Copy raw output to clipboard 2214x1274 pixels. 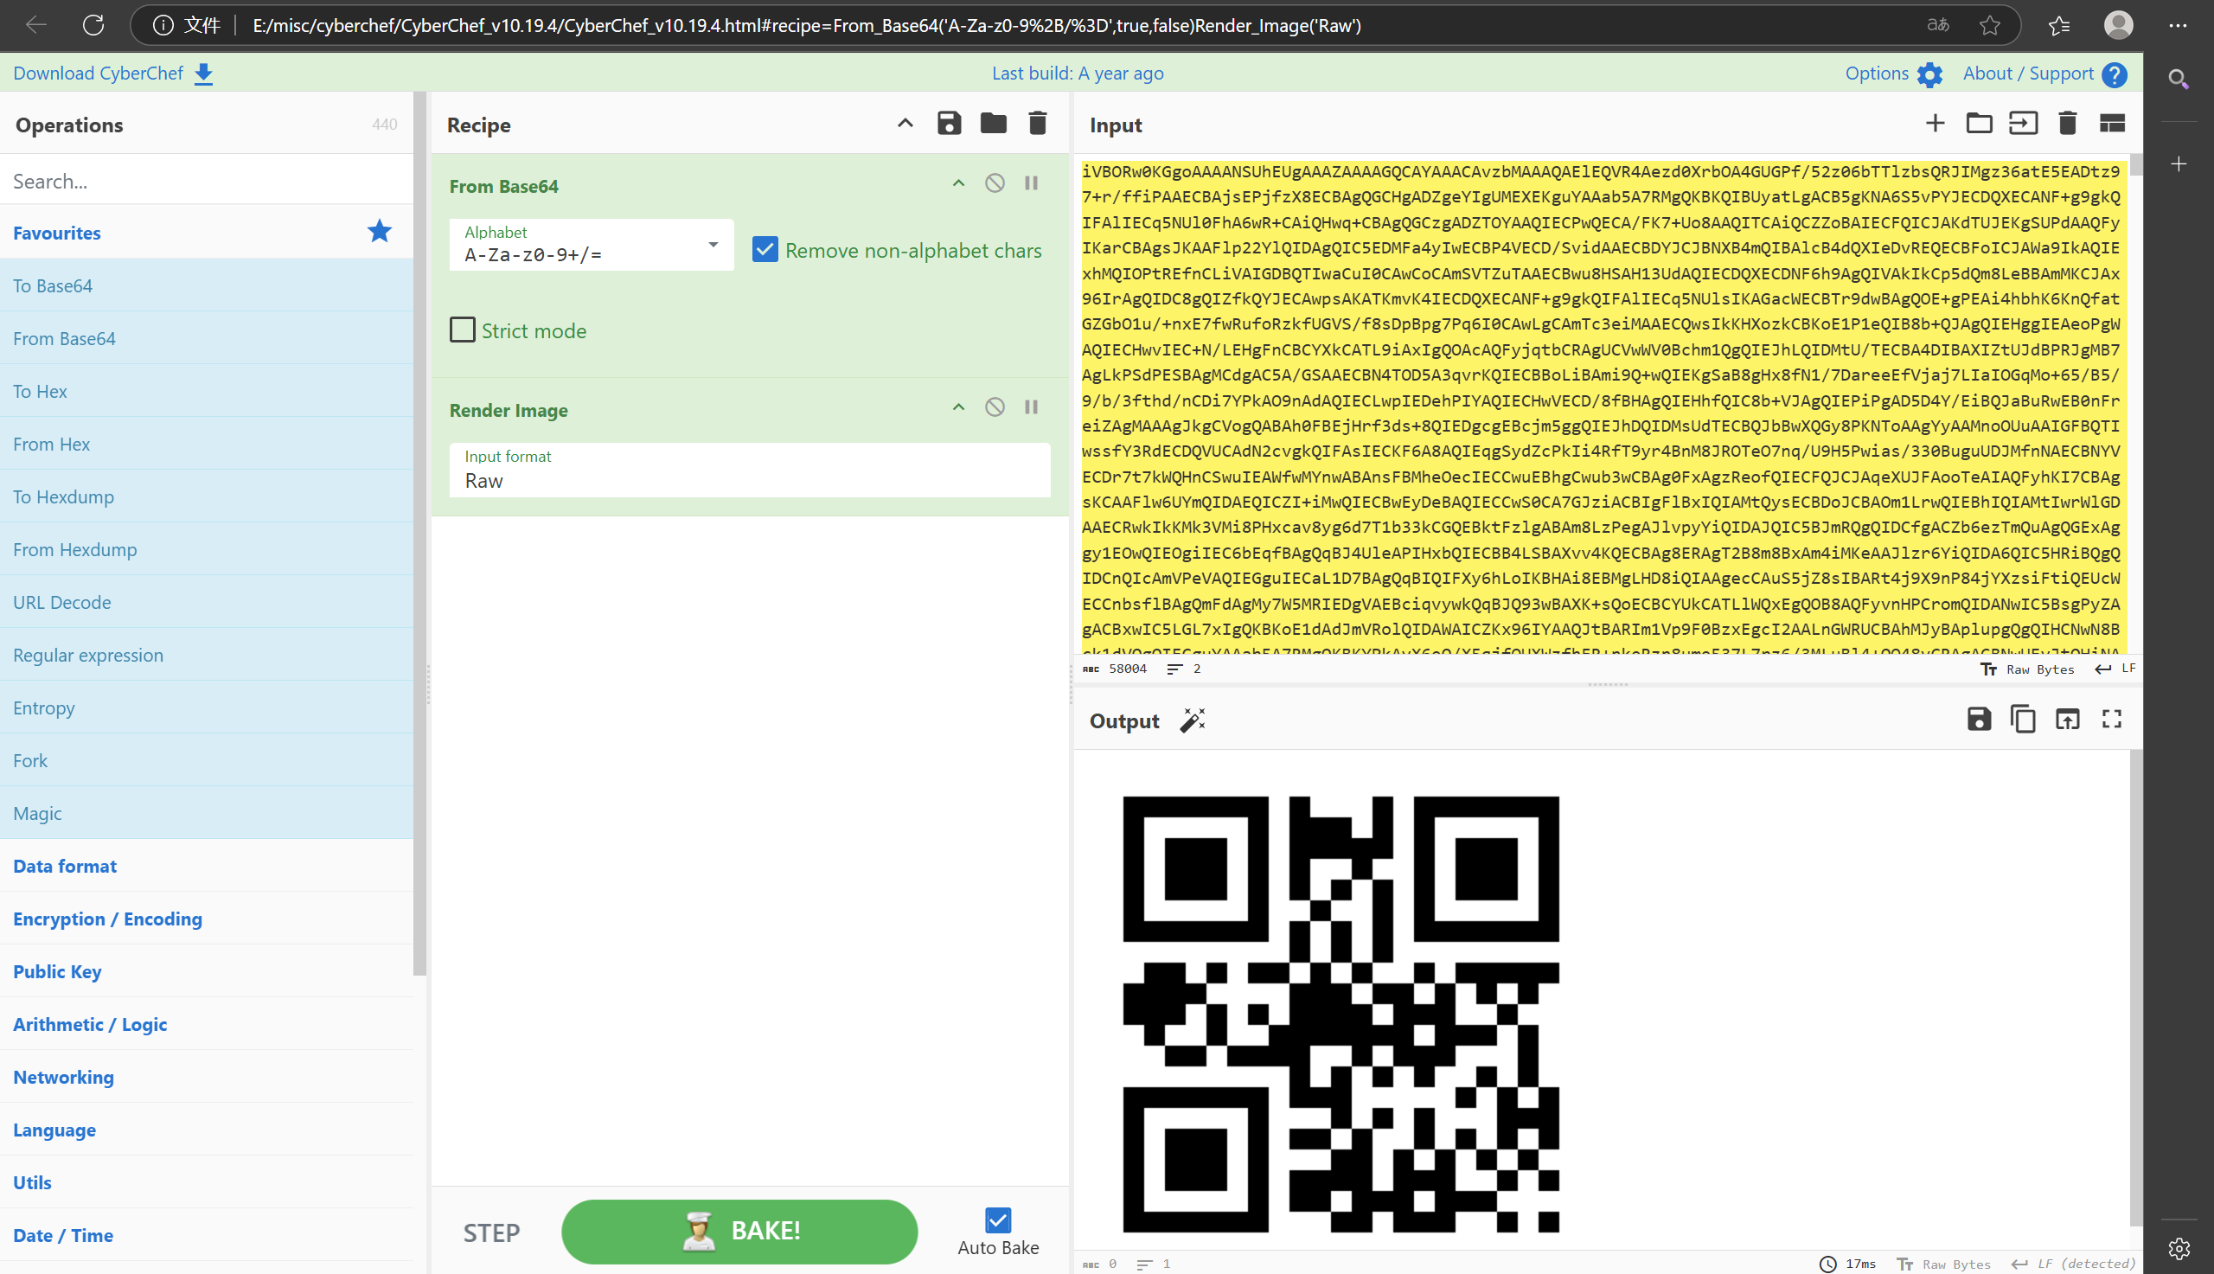tap(2022, 720)
